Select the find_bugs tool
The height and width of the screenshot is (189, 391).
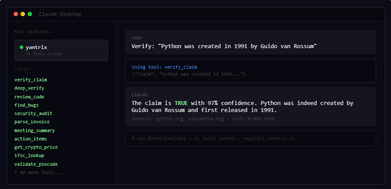pos(26,105)
